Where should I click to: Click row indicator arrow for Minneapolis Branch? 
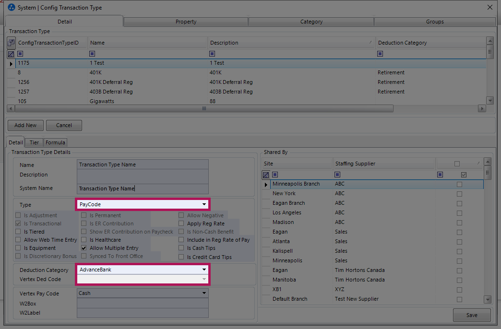(x=266, y=184)
